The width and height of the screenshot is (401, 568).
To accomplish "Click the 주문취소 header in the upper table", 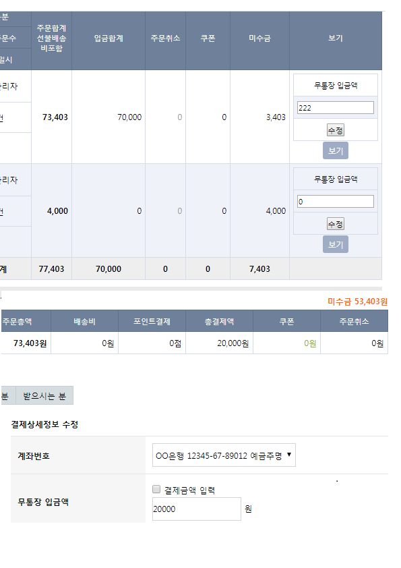I will coord(165,38).
